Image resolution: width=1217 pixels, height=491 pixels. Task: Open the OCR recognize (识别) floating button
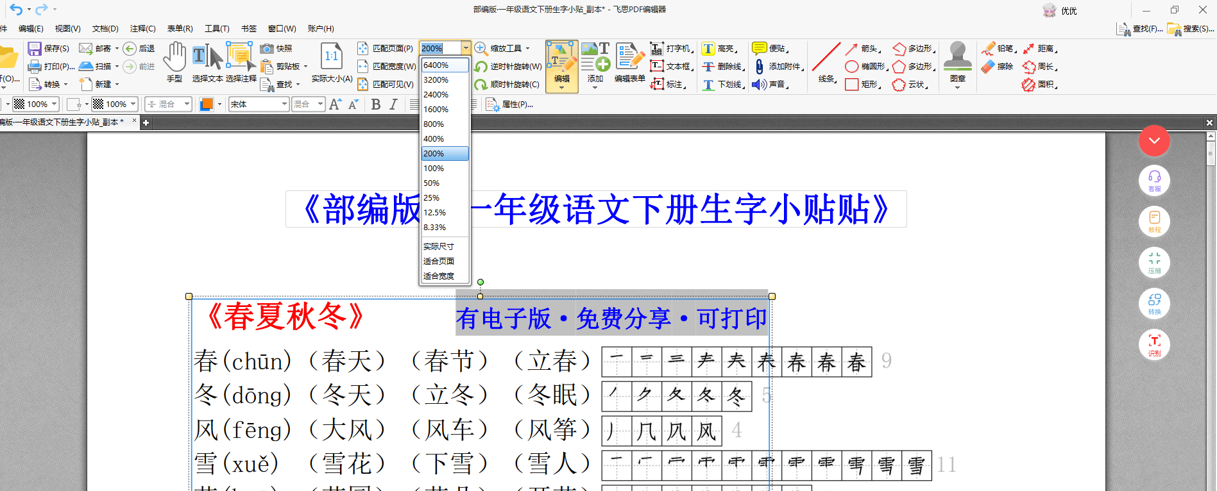pos(1154,345)
